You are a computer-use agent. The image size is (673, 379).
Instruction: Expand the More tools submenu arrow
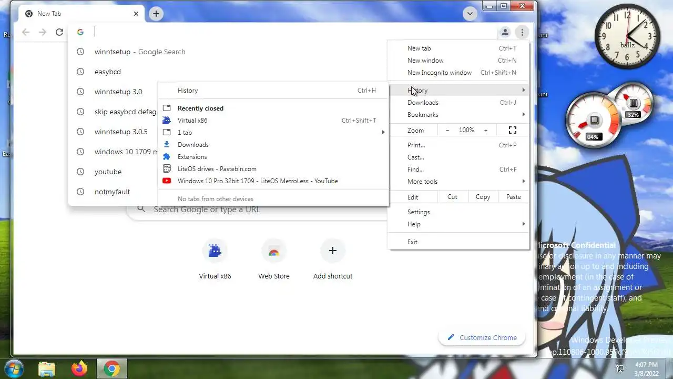523,181
